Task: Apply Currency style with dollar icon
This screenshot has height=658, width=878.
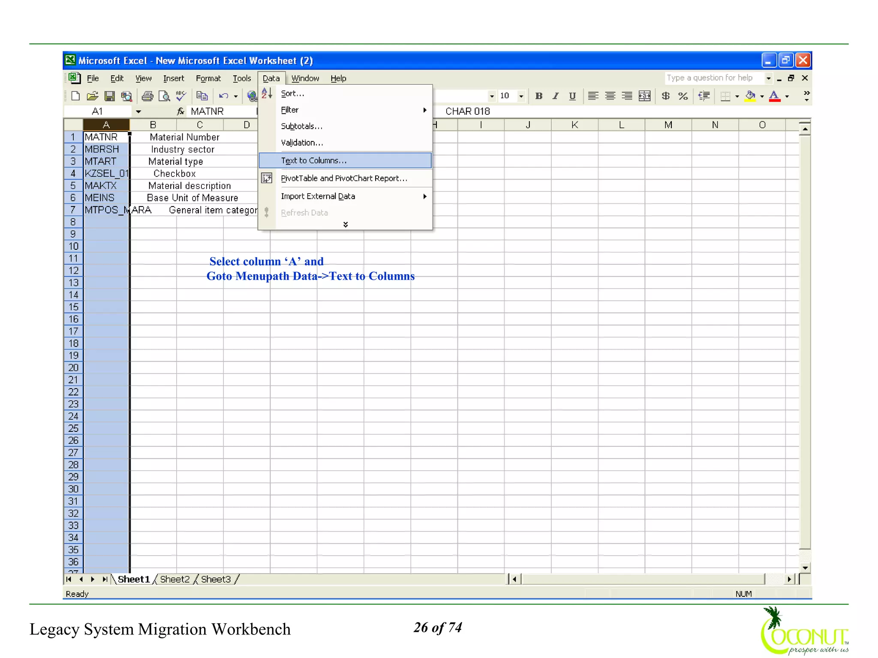Action: point(665,96)
